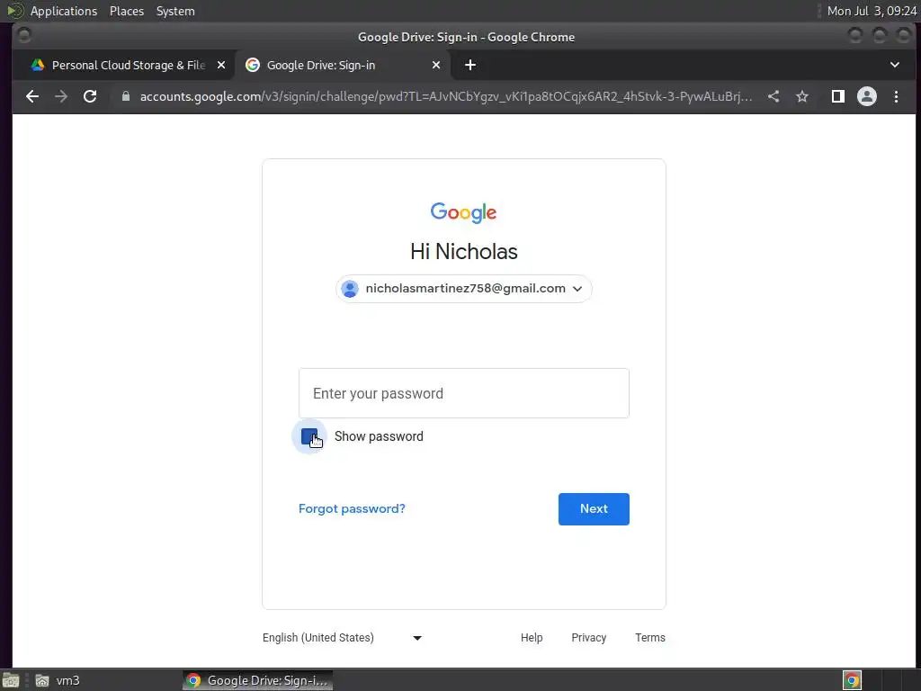Image resolution: width=921 pixels, height=691 pixels.
Task: Close the Google Drive: Sign-in tab
Action: pos(436,65)
